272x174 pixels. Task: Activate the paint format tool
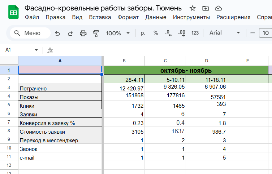click(x=96, y=33)
